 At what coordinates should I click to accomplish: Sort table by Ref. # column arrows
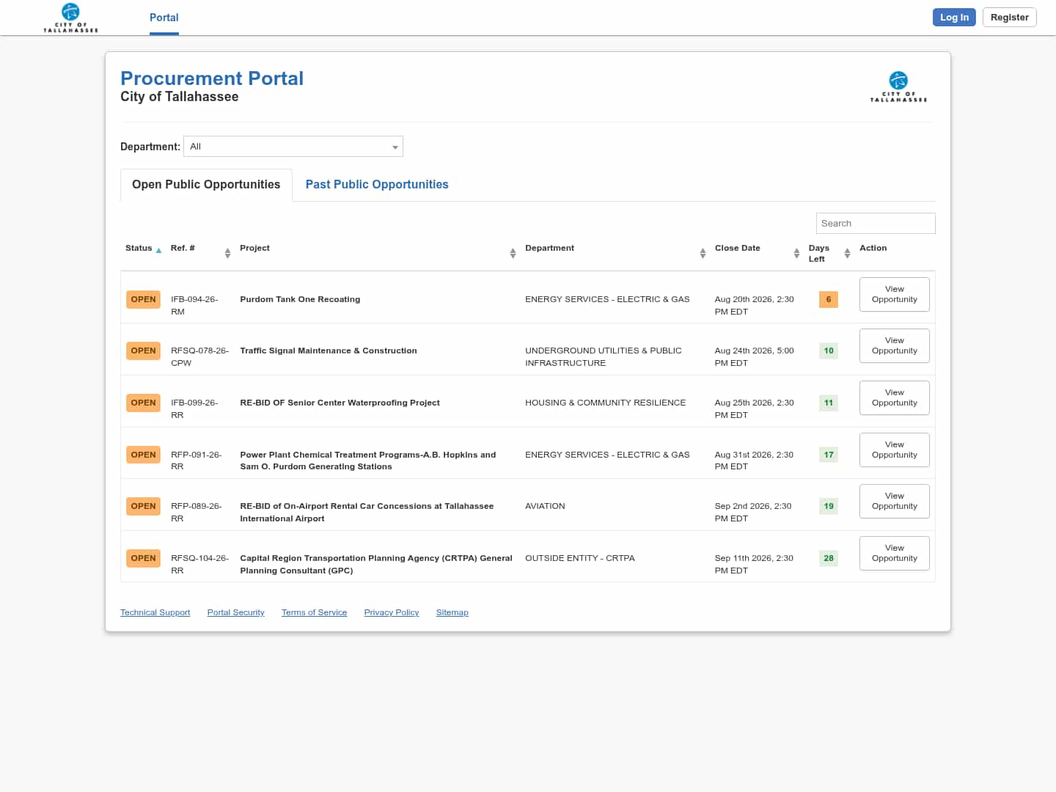(x=227, y=253)
